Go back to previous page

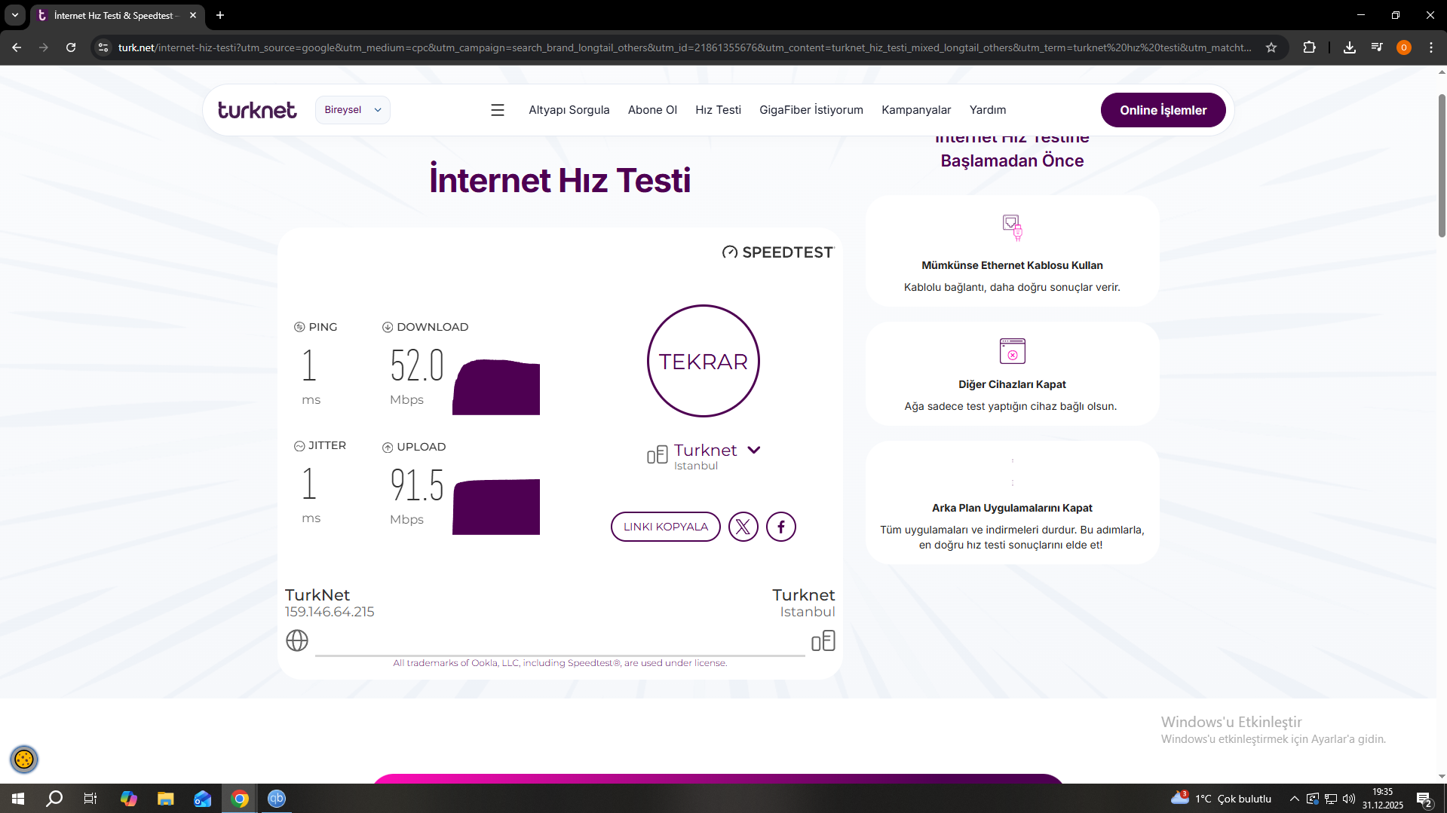[17, 47]
